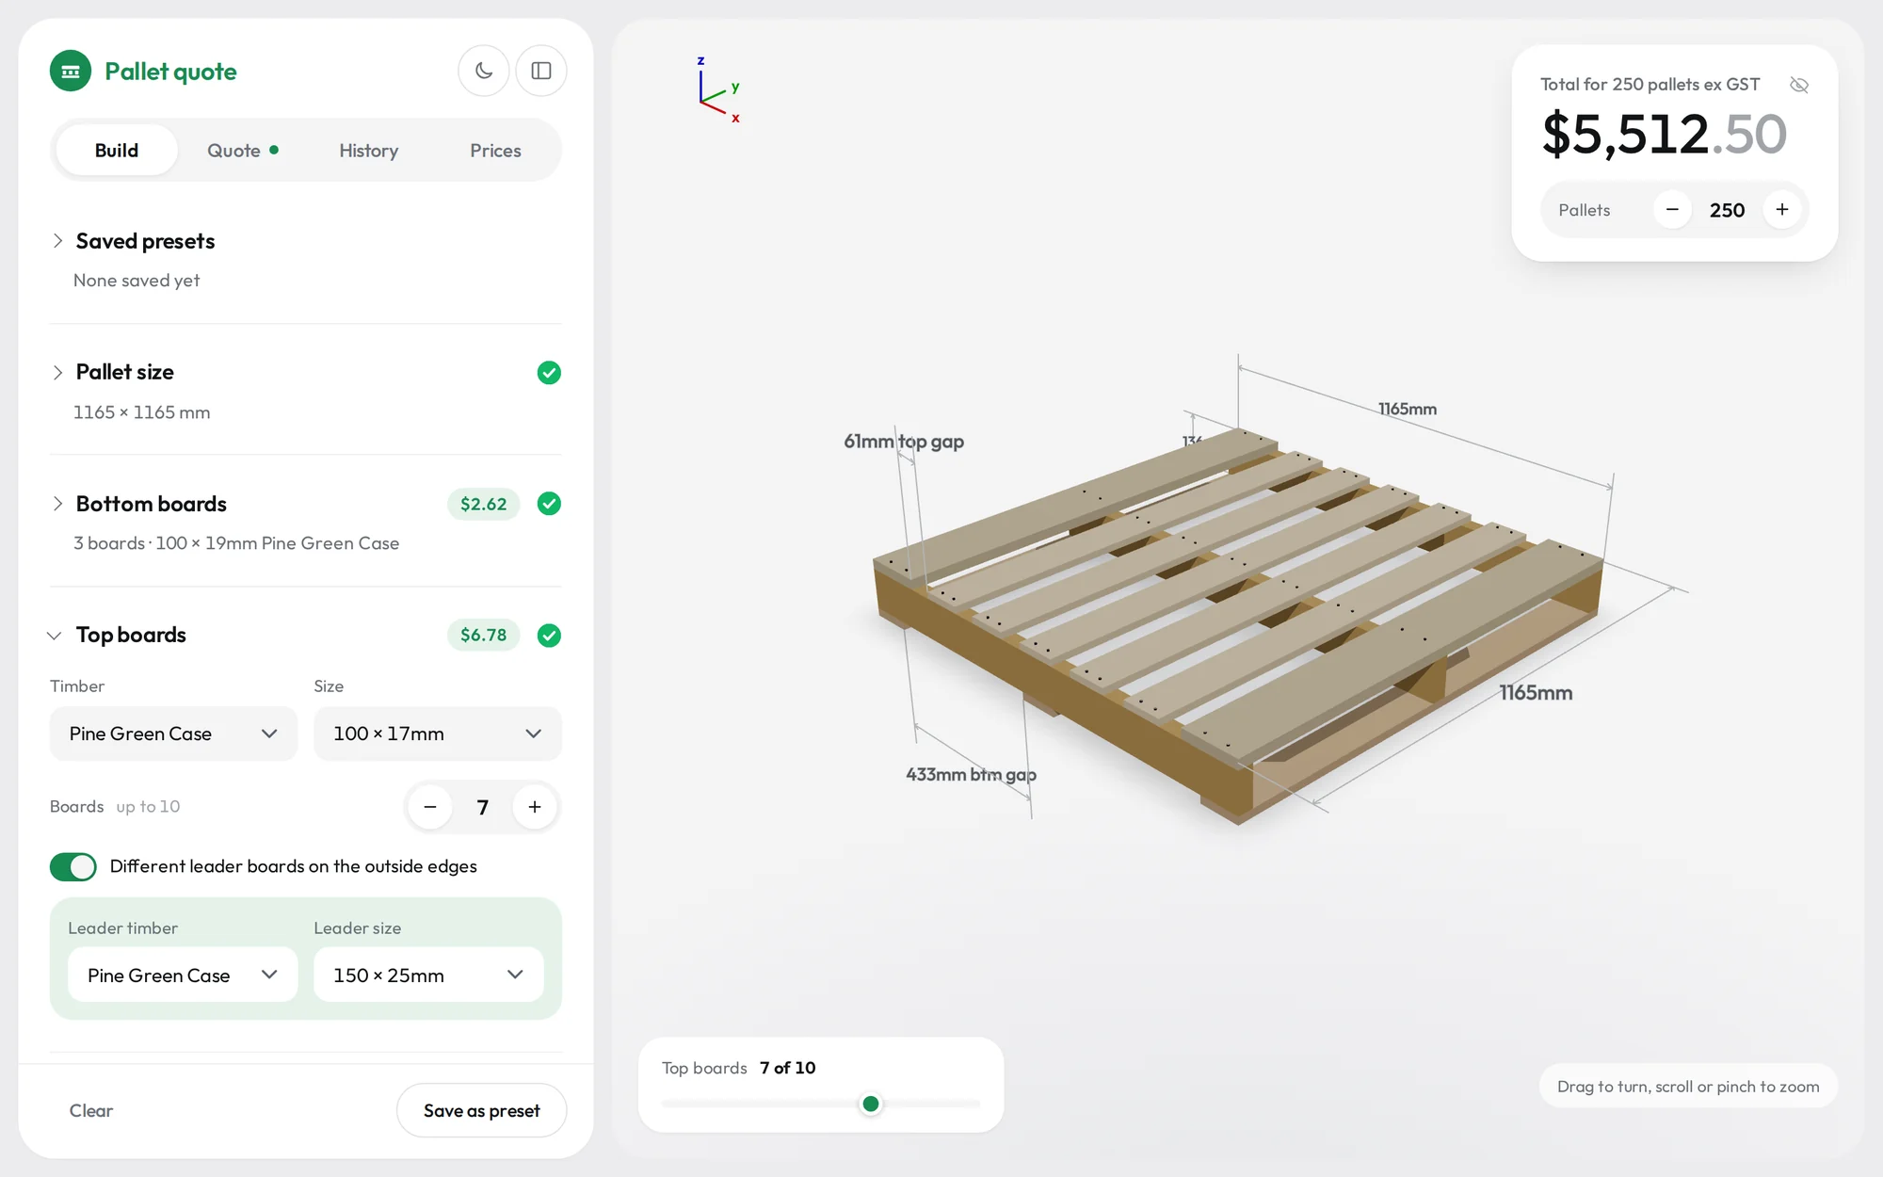Click Bottom boards green check icon

point(549,504)
